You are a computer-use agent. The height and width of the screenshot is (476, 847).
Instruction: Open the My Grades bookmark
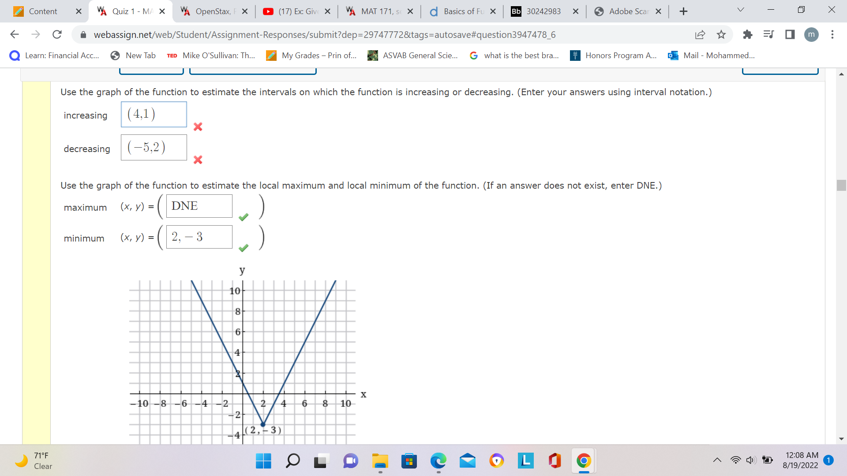point(311,56)
